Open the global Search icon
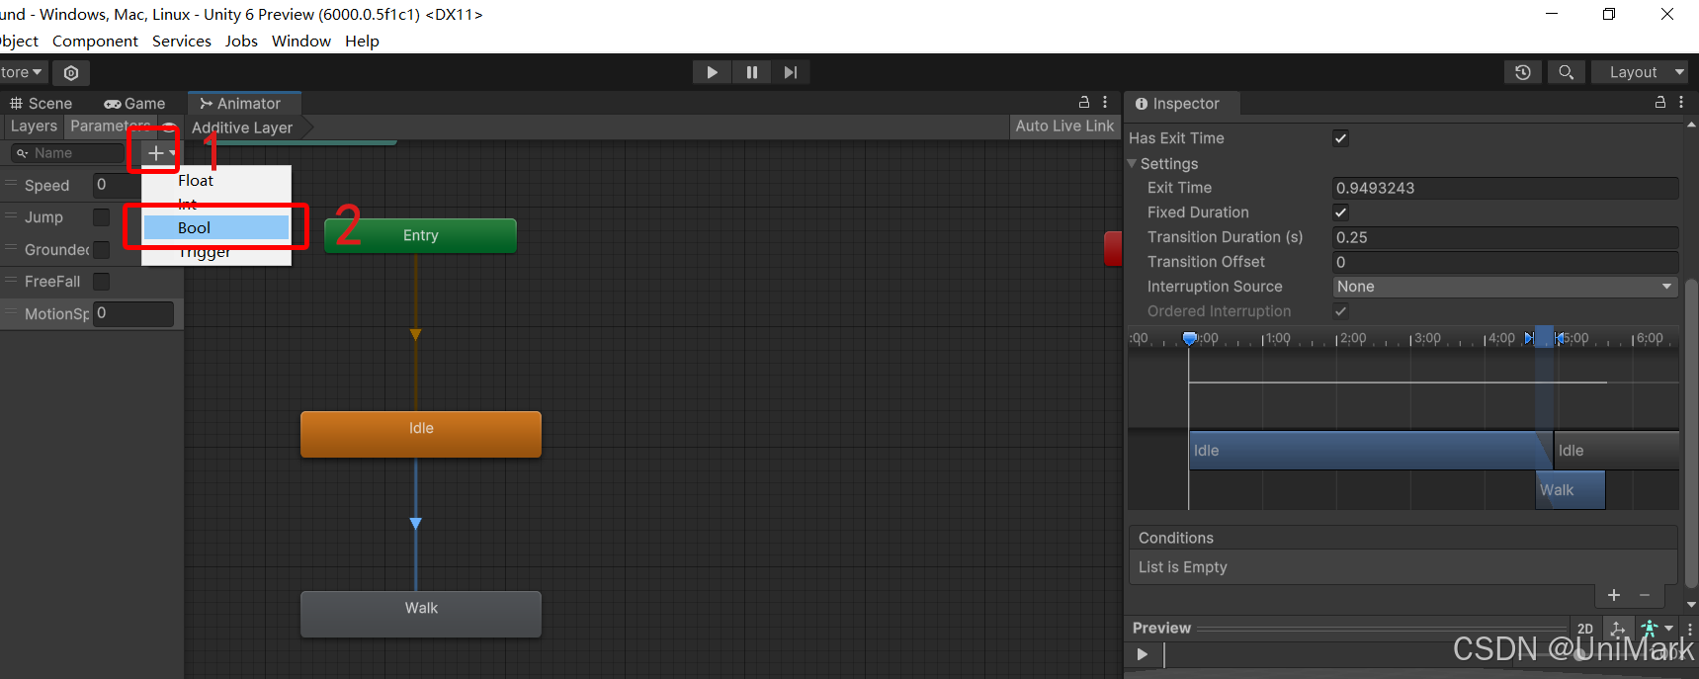Image resolution: width=1699 pixels, height=679 pixels. (x=1566, y=72)
